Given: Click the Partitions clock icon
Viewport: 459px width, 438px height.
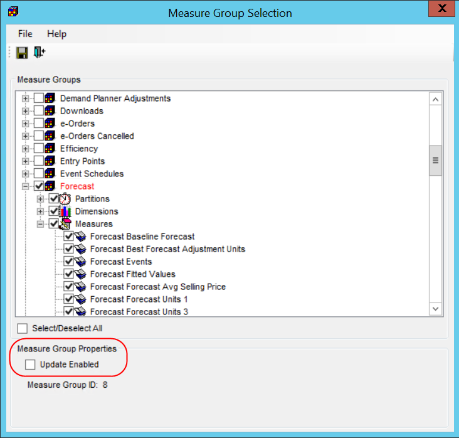Looking at the screenshot, I should click(65, 199).
